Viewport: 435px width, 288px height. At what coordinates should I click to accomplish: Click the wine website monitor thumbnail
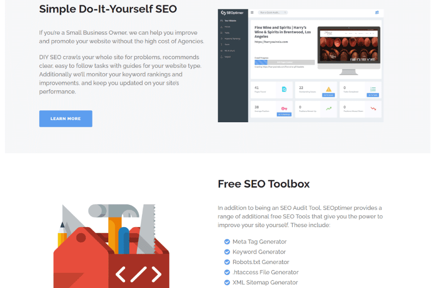349,51
